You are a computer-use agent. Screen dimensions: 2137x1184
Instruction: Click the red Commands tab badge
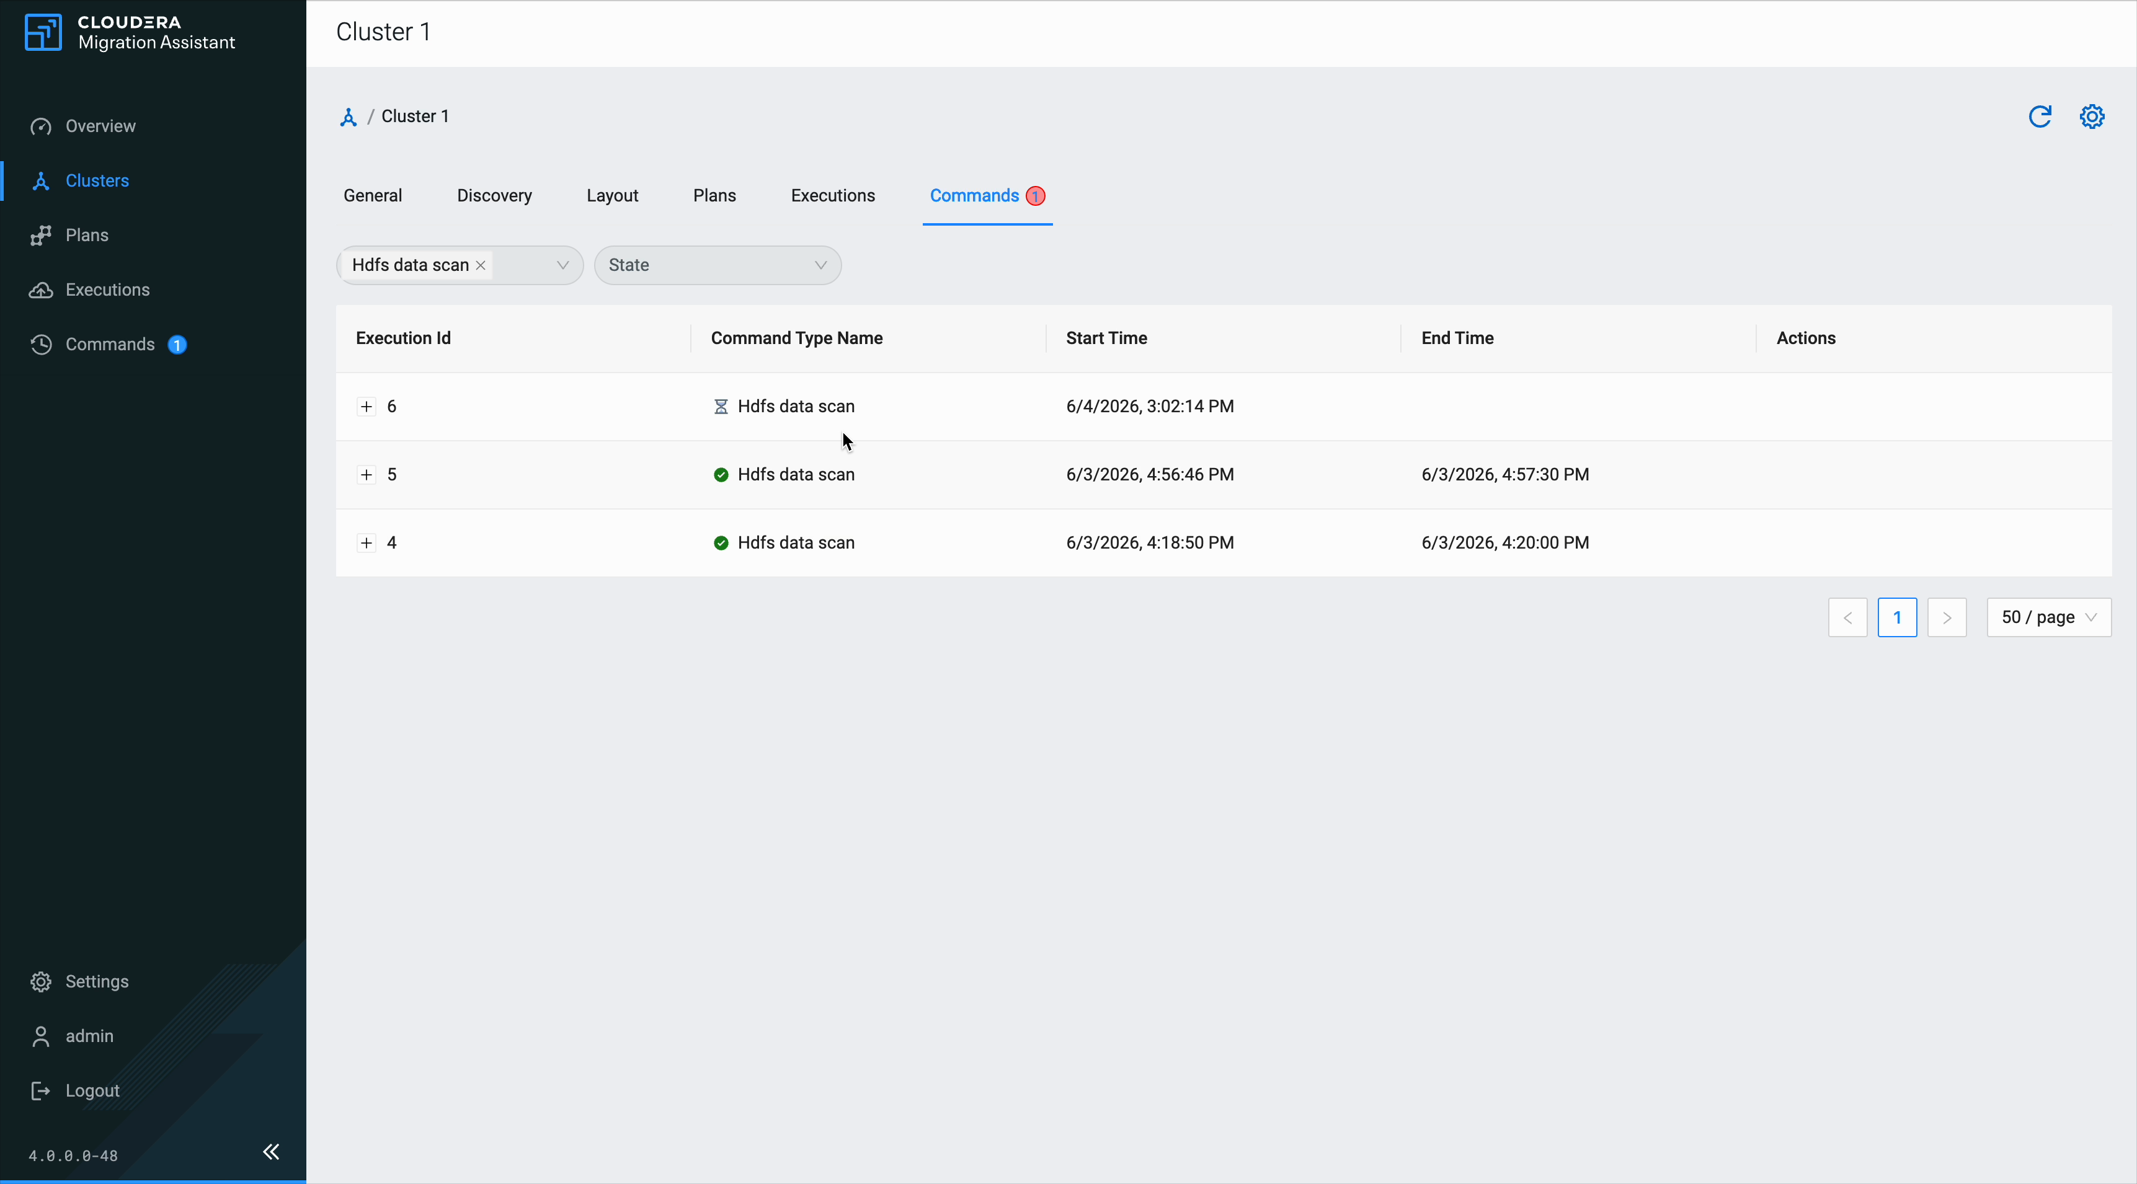tap(1035, 197)
